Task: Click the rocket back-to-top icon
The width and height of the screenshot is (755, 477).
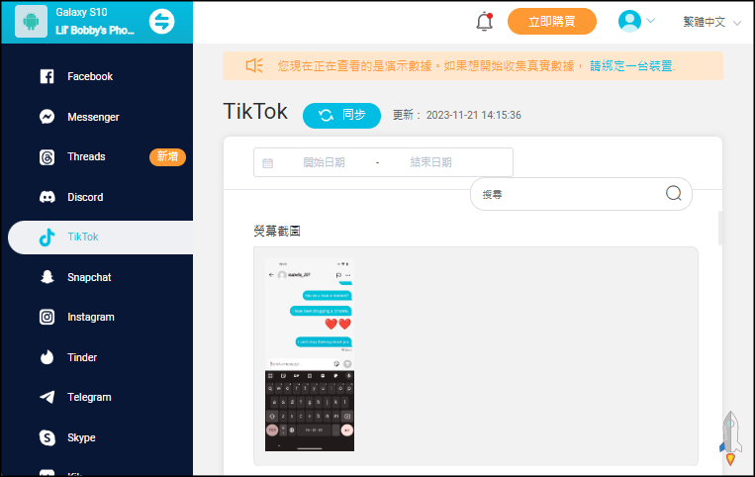Action: coord(730,438)
